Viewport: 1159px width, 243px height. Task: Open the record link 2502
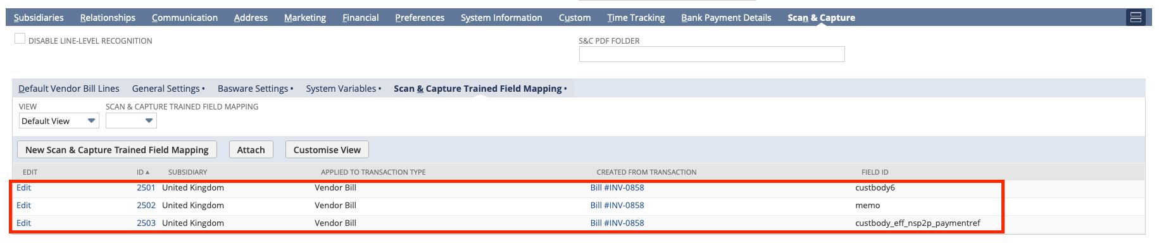click(x=146, y=206)
